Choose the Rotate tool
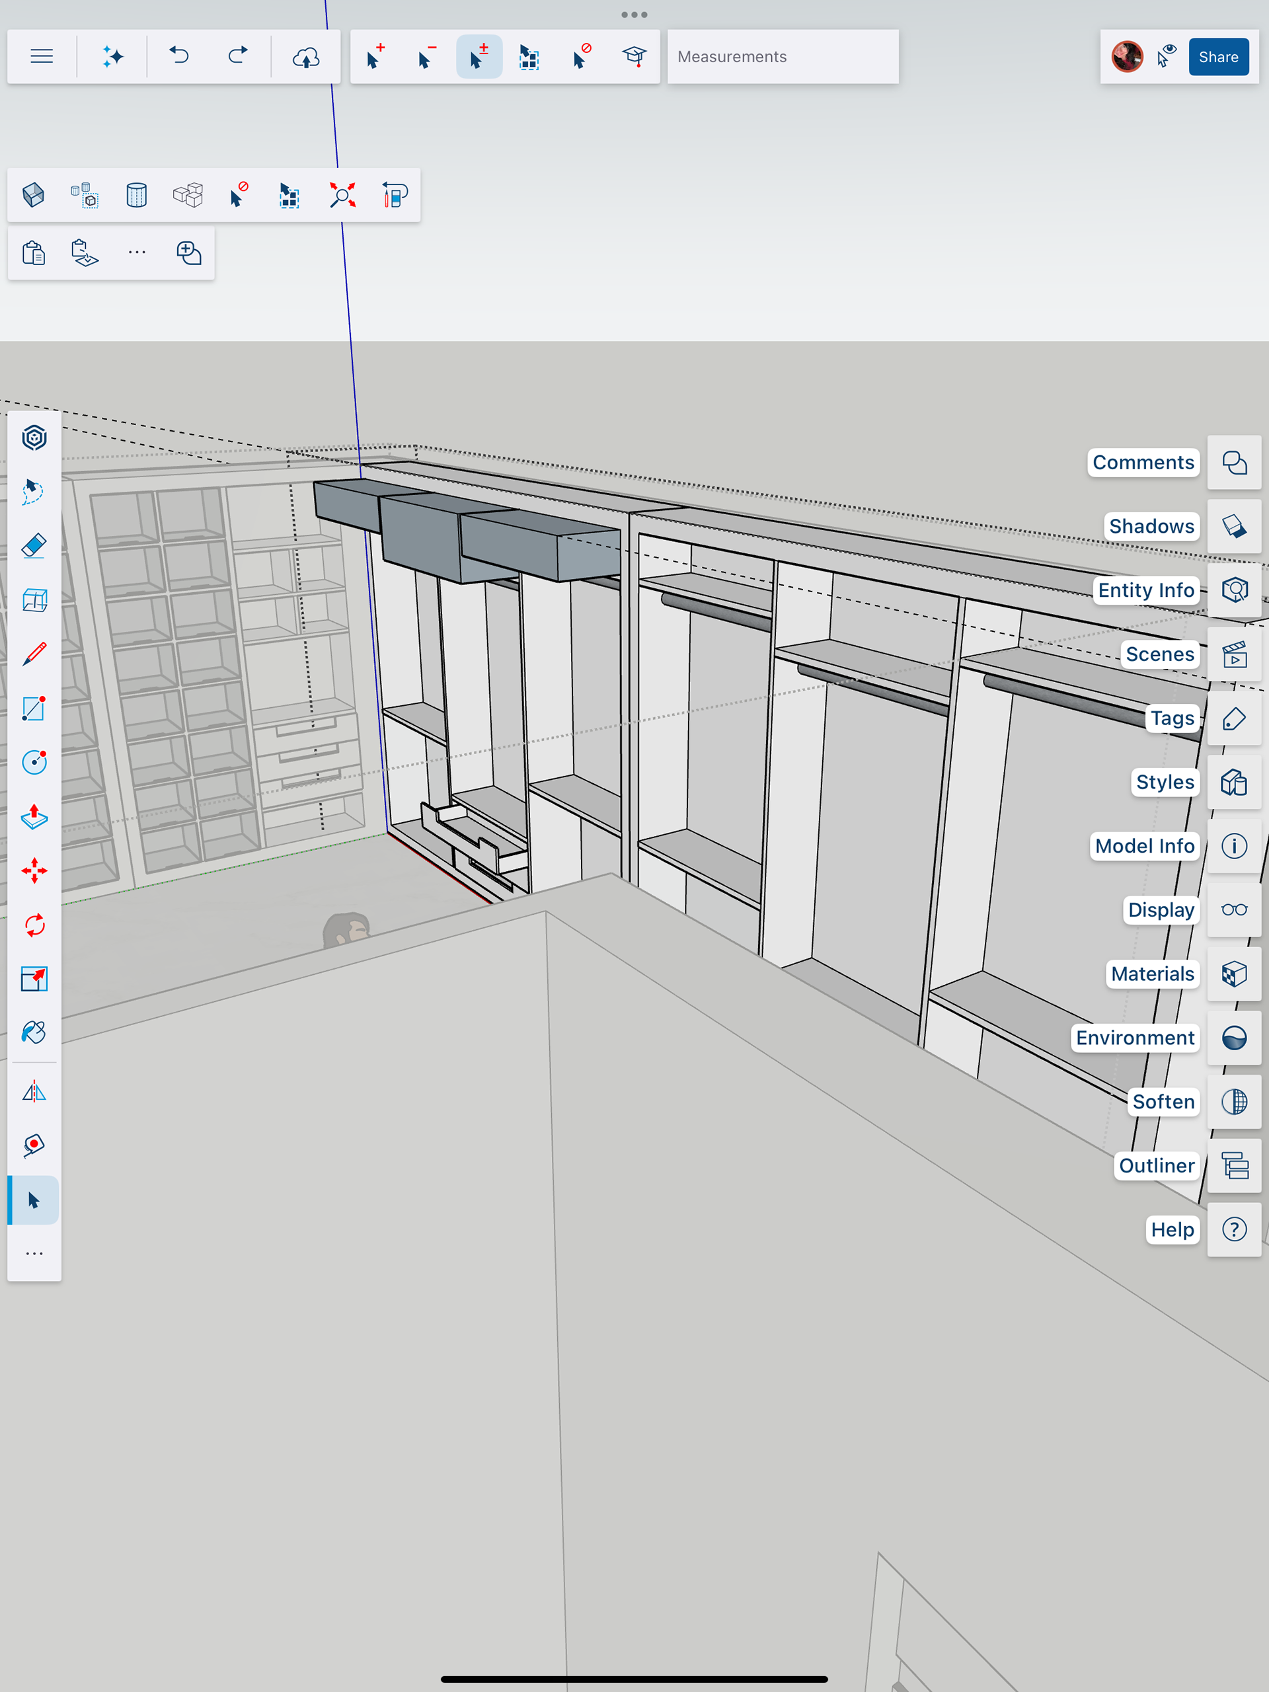 click(x=34, y=925)
